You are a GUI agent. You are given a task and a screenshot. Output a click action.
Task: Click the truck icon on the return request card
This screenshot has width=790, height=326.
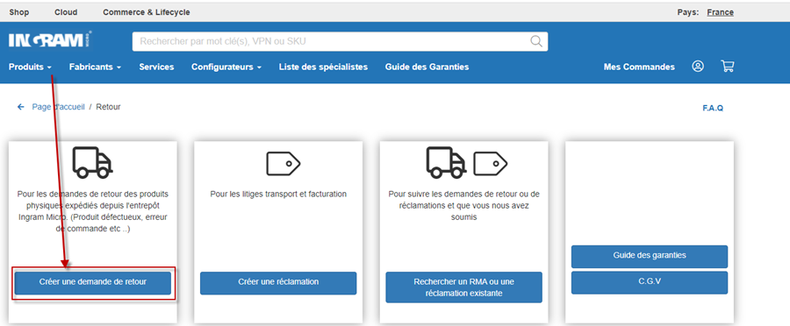[x=93, y=162]
